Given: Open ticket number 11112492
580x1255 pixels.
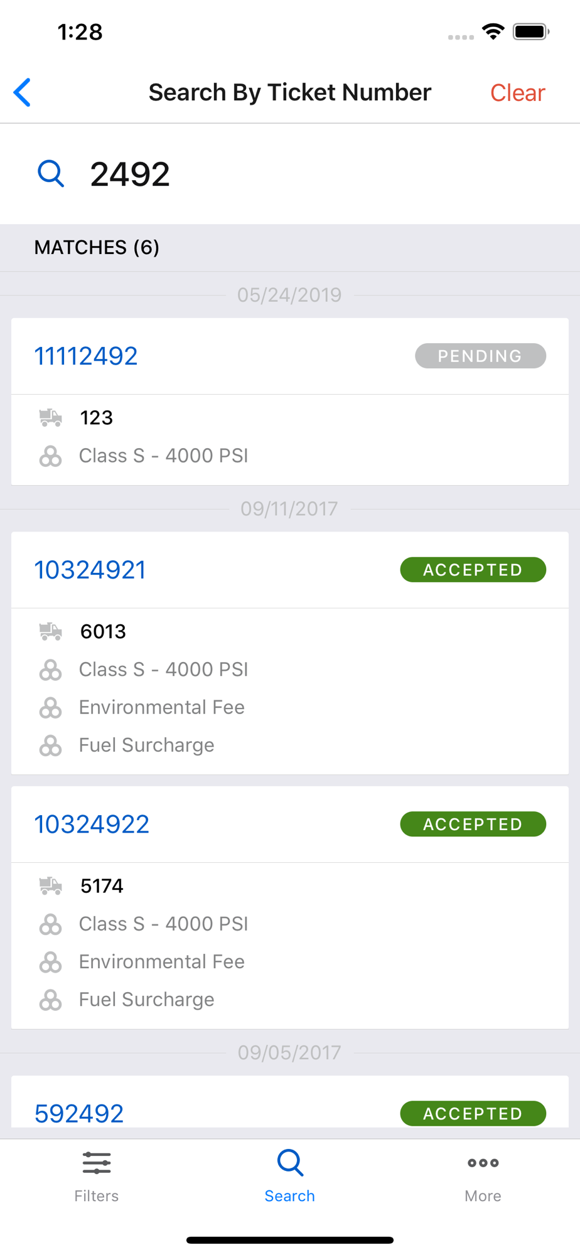Looking at the screenshot, I should (86, 356).
